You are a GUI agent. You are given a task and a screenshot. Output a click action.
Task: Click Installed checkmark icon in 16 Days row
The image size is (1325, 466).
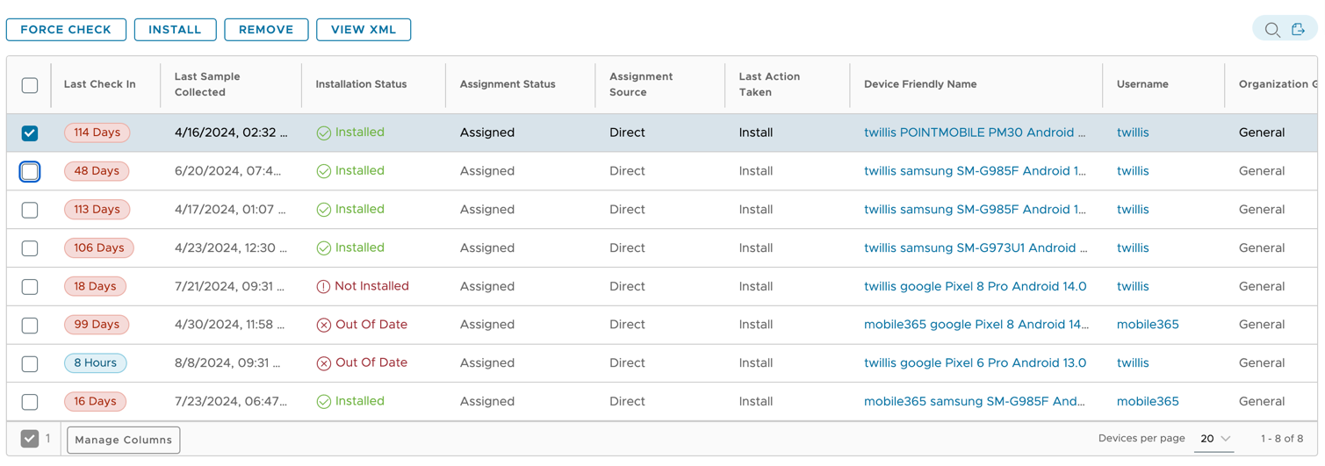[x=323, y=402]
